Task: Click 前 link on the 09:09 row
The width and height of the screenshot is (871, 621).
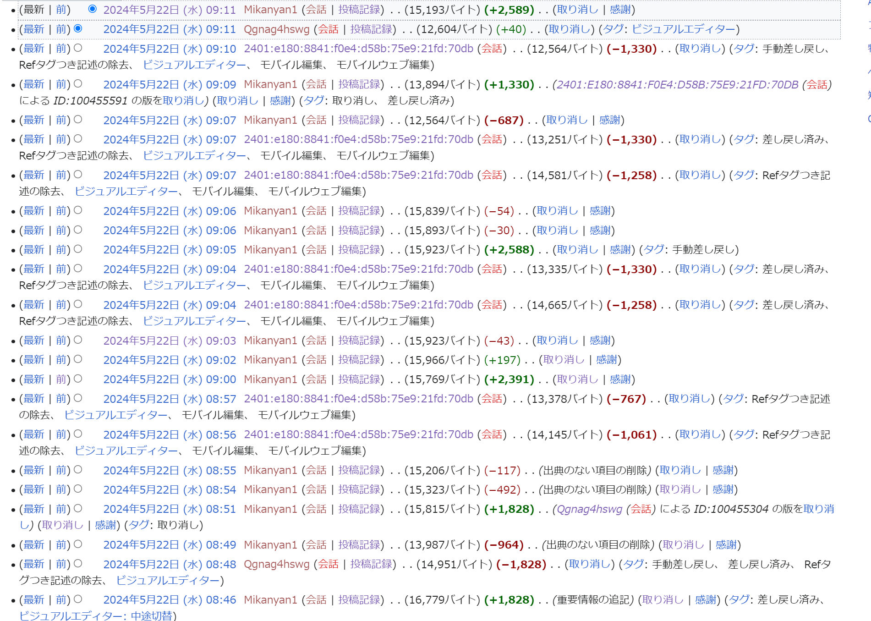Action: point(61,84)
